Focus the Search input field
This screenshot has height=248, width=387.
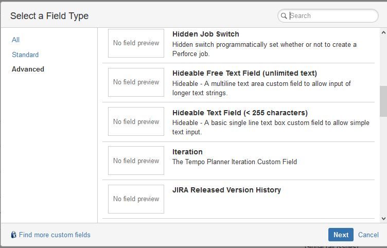(x=332, y=16)
